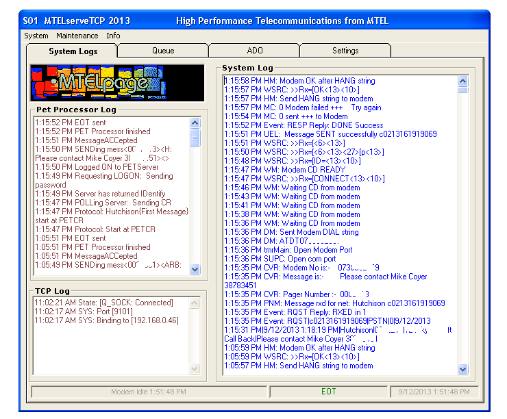The height and width of the screenshot is (419, 507).
Task: Select "1:05:57 PM HM: Send HANG string to modem"
Action: pos(299,366)
